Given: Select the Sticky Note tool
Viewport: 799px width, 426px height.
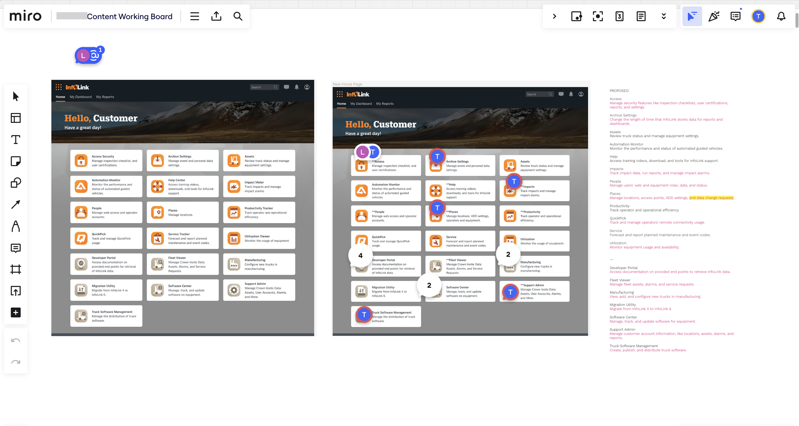Looking at the screenshot, I should pyautogui.click(x=16, y=161).
